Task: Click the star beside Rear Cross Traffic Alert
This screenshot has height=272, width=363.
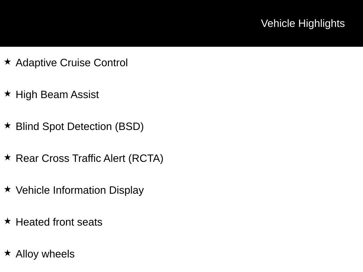Action: [8, 158]
